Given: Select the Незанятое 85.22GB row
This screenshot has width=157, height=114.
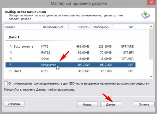Looking at the screenshot, I should (70, 65).
